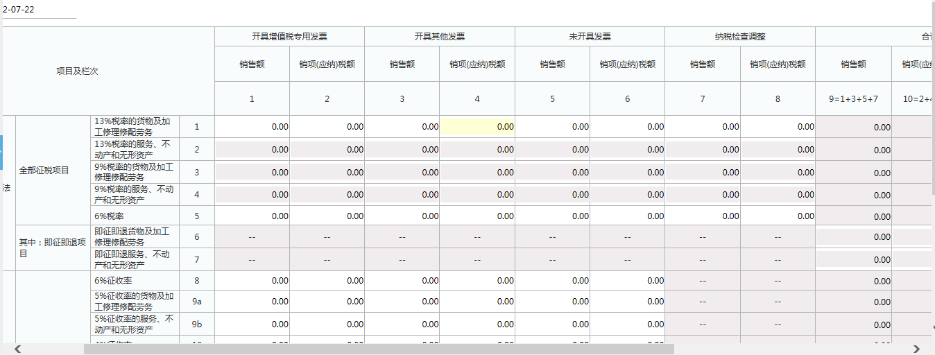Viewport: 935px width, 355px height.
Task: Click row 9a column 3 sales amount cell
Action: pyautogui.click(x=402, y=302)
